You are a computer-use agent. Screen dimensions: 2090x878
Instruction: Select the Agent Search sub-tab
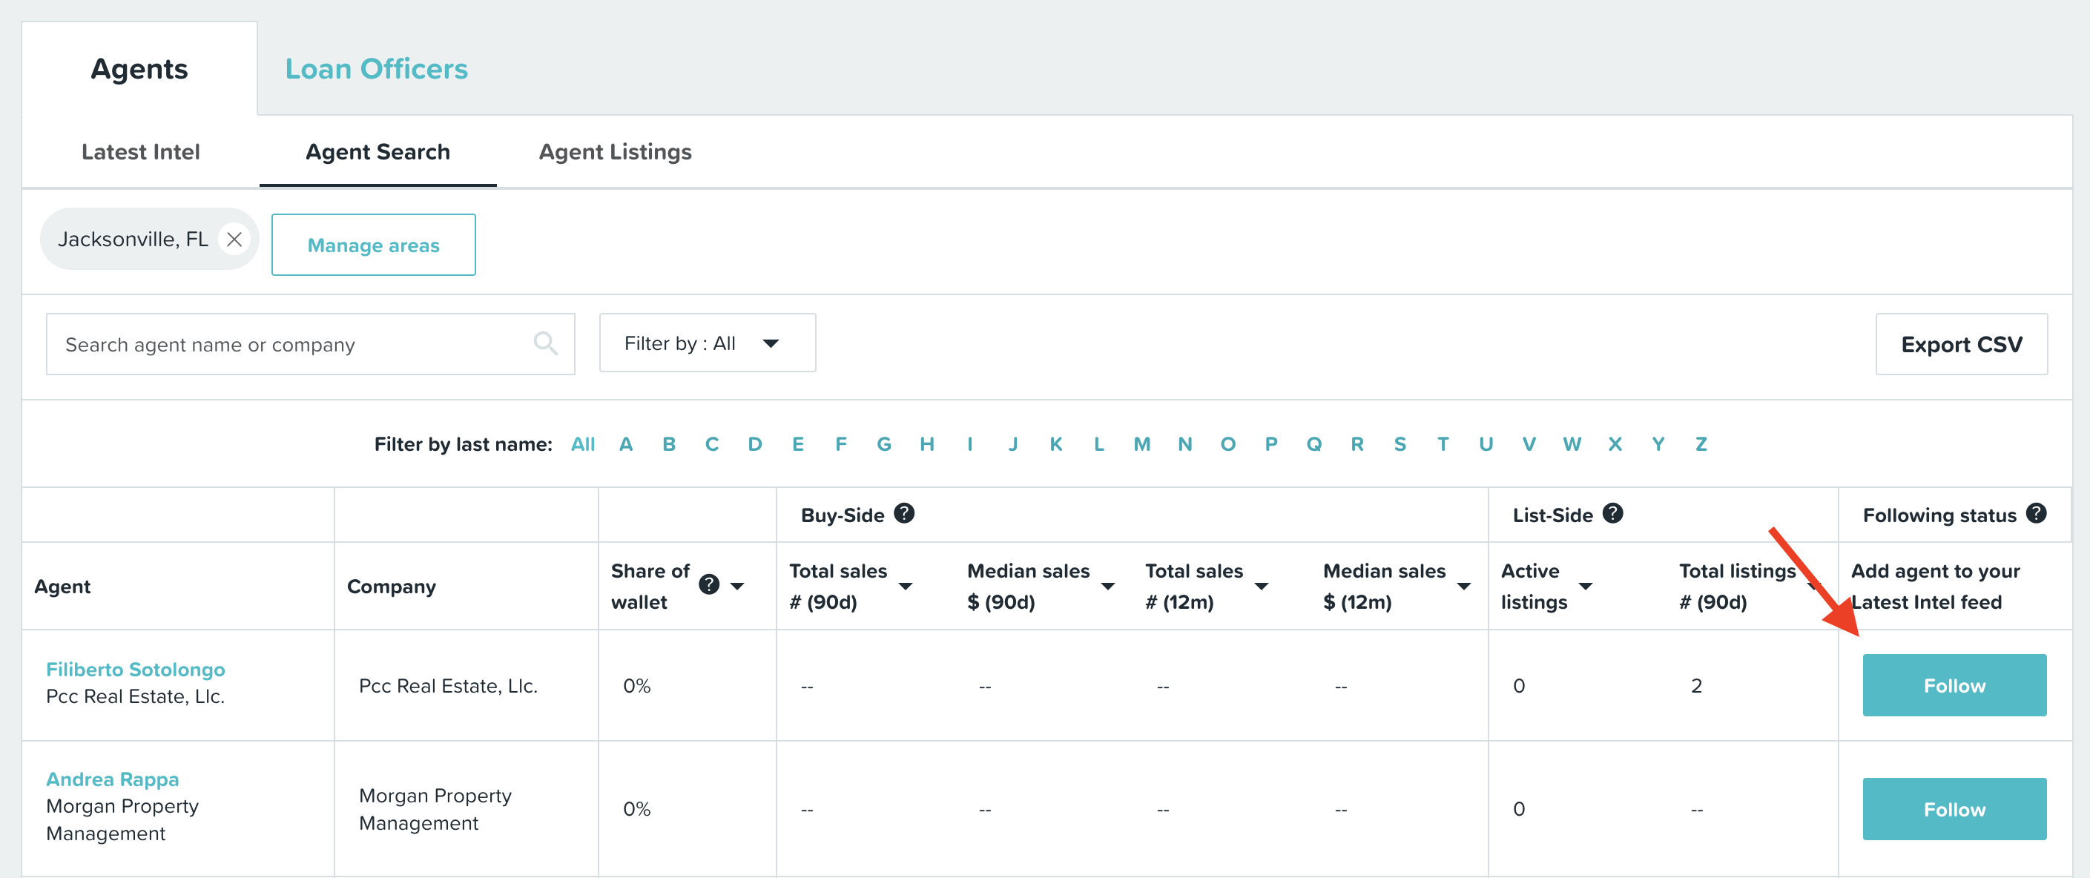[x=378, y=152]
